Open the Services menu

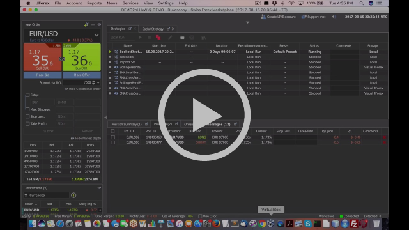[x=130, y=3]
